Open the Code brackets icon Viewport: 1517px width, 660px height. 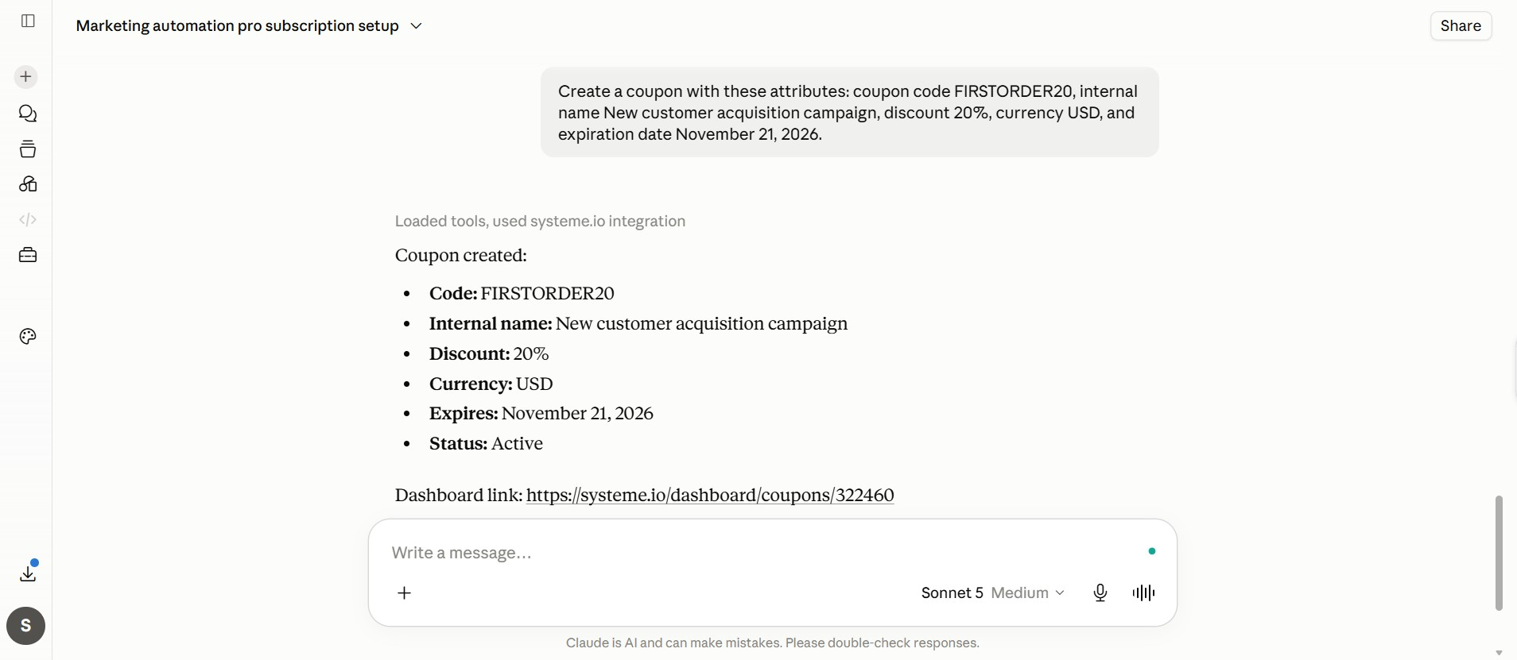click(x=28, y=220)
